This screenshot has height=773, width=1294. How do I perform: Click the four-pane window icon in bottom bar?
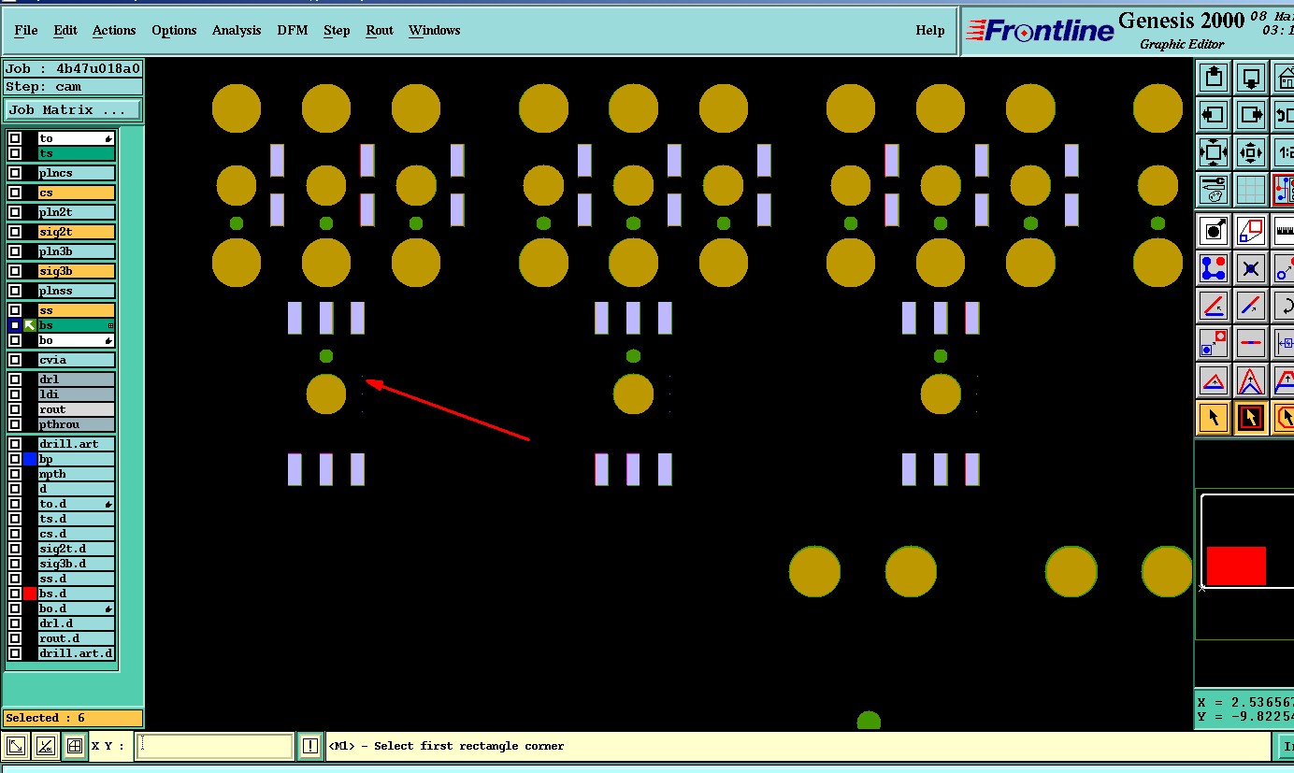[74, 746]
